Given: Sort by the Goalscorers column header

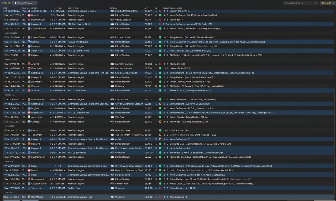Looking at the screenshot, I should click(176, 8).
